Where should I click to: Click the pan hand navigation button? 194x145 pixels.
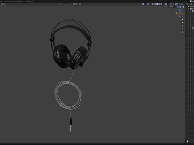(x=183, y=23)
